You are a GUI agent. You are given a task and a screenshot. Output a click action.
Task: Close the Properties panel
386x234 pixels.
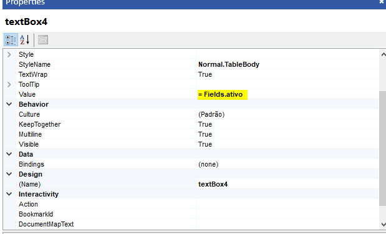tap(382, 2)
